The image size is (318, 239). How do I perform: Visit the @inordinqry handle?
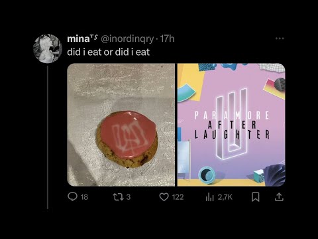127,39
